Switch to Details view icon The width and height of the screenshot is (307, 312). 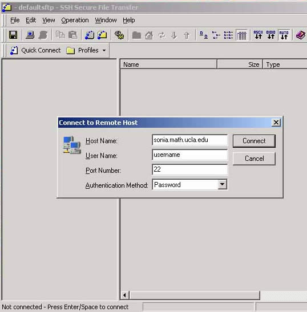click(x=242, y=35)
